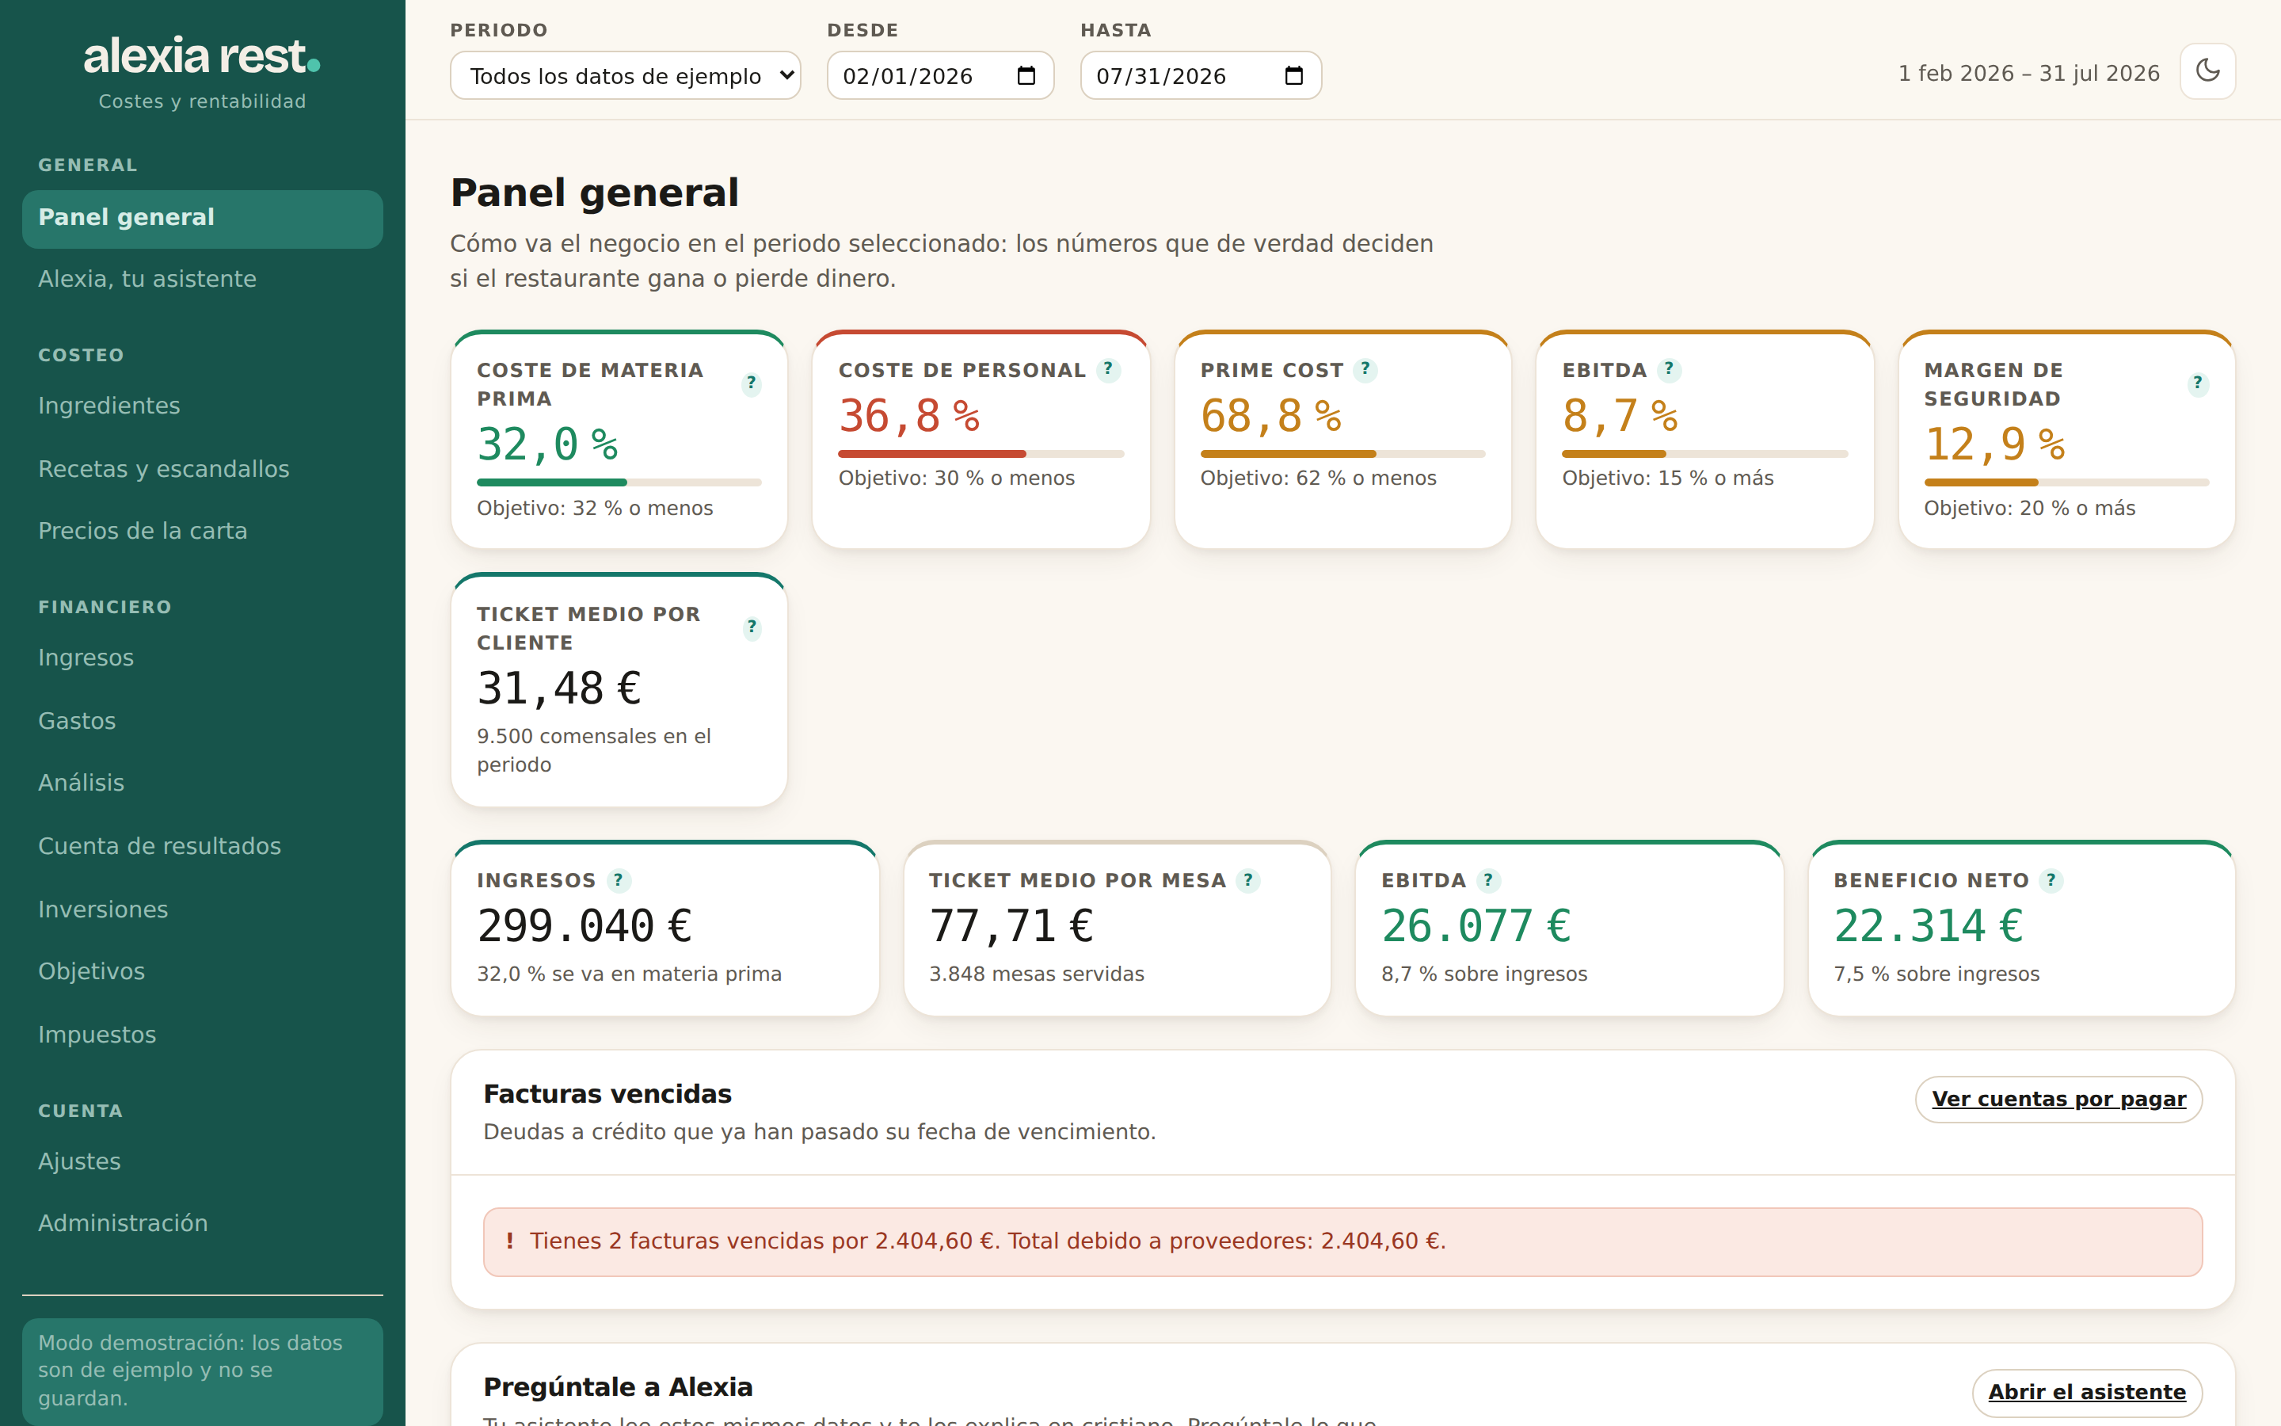Click the 299.040 € Ingresos value
The image size is (2281, 1426).
(x=585, y=926)
